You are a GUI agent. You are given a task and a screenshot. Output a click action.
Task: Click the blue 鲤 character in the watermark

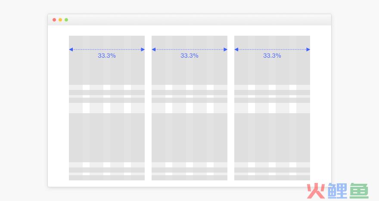[x=337, y=191]
